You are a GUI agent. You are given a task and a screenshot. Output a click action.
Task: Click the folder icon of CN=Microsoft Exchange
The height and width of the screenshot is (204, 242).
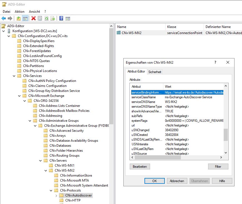[x=24, y=95]
